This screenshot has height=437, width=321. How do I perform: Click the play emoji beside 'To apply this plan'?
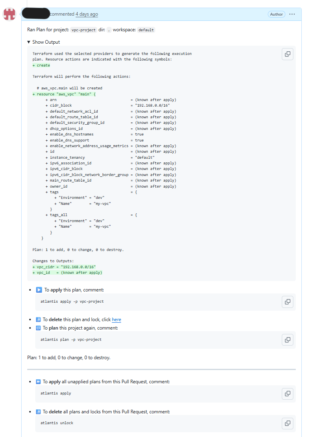pyautogui.click(x=39, y=290)
